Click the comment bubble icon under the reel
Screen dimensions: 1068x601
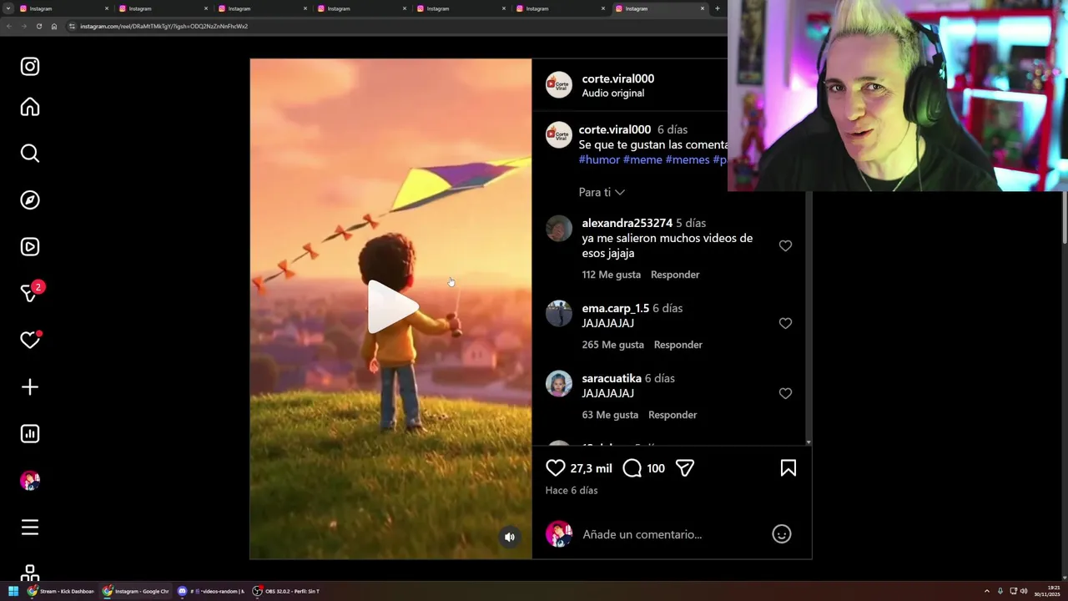pyautogui.click(x=632, y=468)
